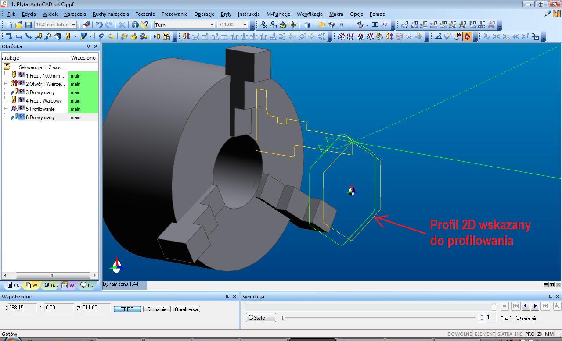This screenshot has width=562, height=341.
Task: Create a new file with New icon
Action: pos(9,25)
